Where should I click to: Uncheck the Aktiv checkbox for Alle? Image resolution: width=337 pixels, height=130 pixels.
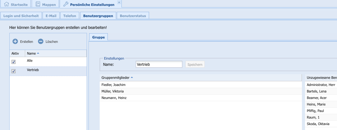tap(13, 62)
